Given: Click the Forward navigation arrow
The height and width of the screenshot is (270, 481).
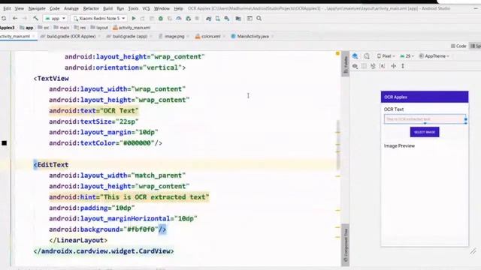Looking at the screenshot, I should click(25, 18).
